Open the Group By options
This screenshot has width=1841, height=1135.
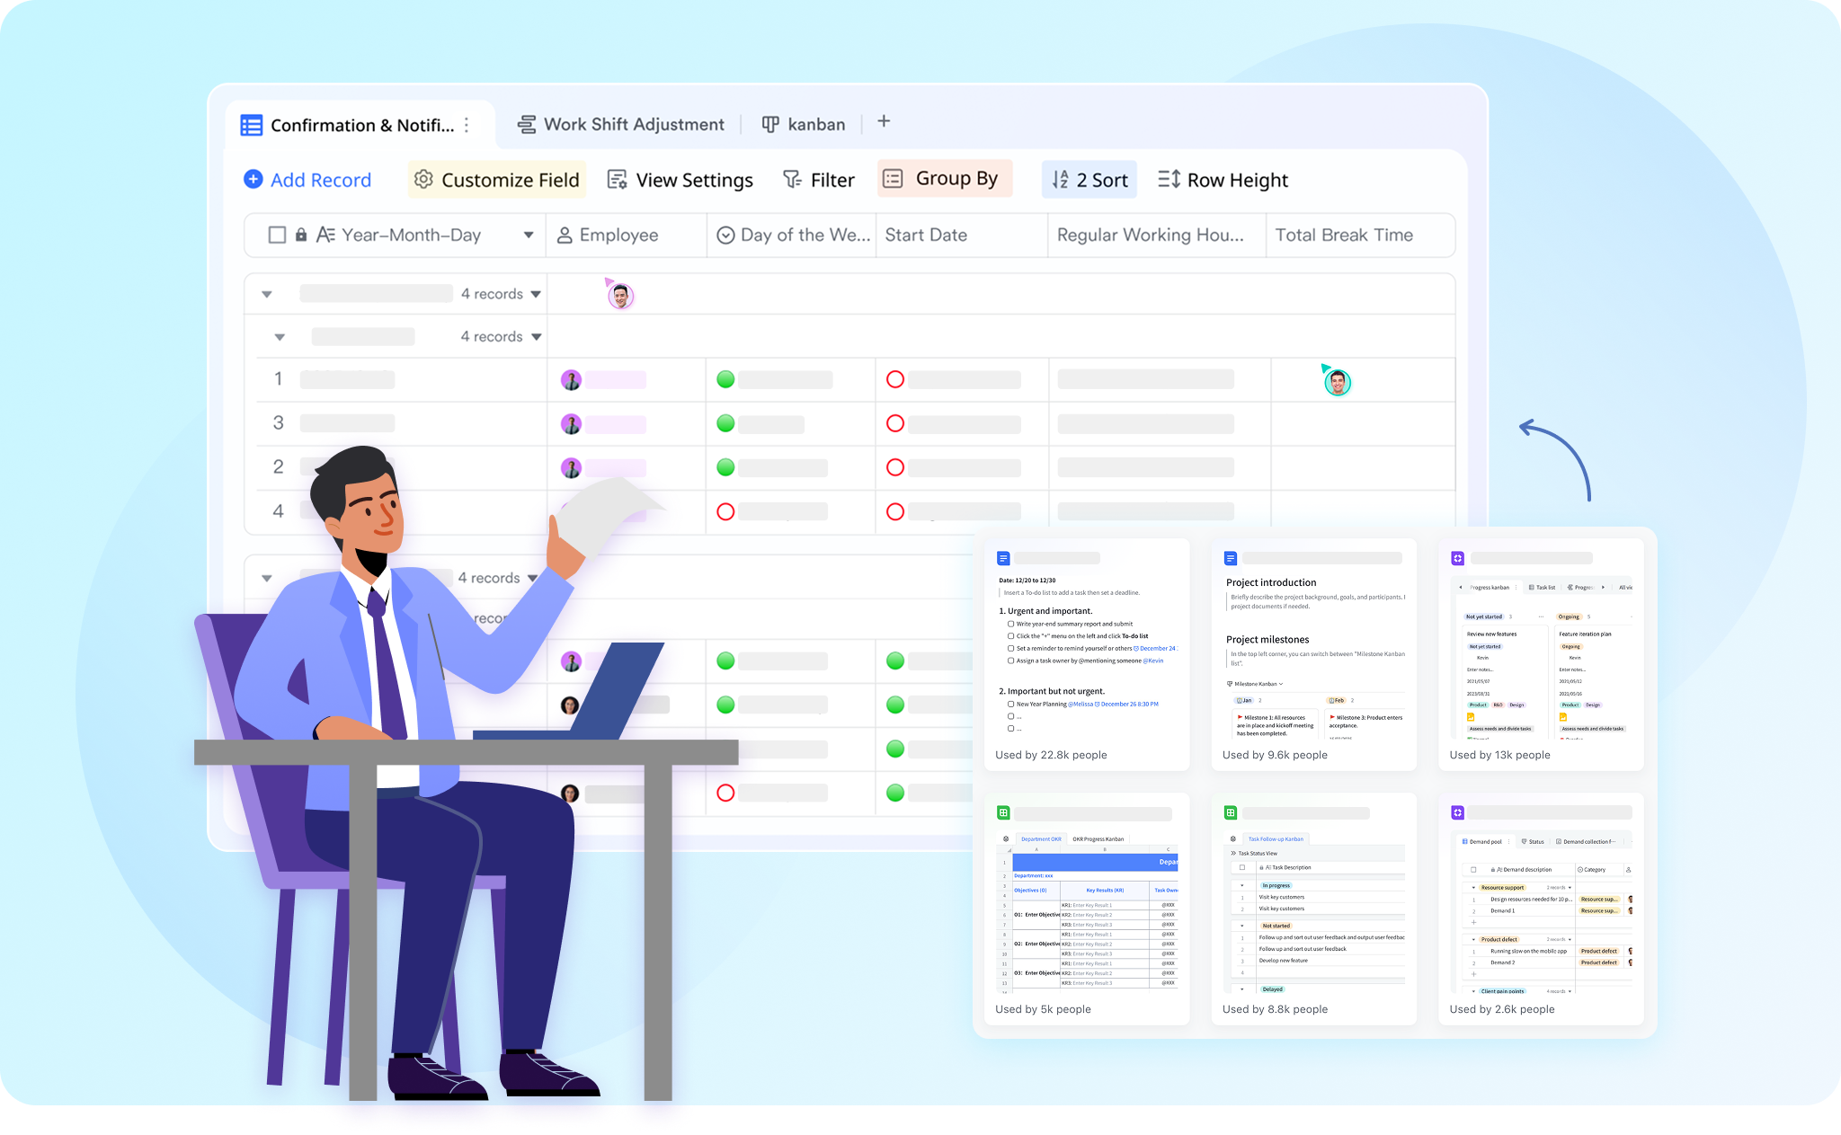coord(944,178)
